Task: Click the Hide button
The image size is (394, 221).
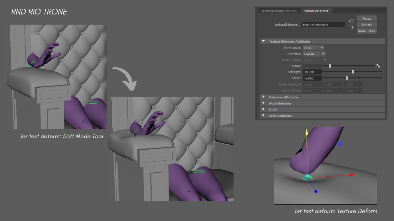Action: click(x=372, y=31)
